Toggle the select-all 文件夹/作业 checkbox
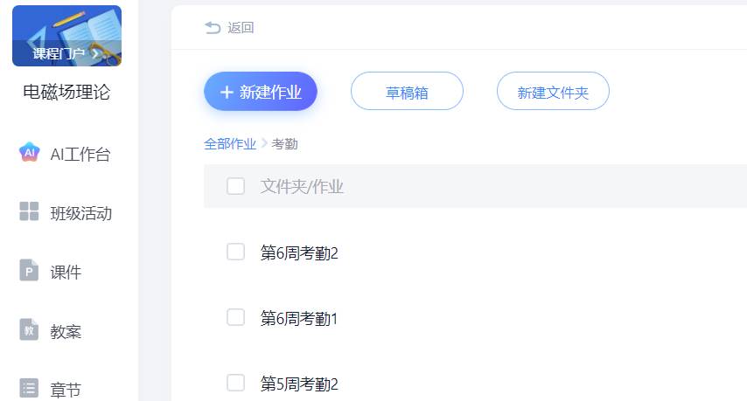The width and height of the screenshot is (747, 401). point(235,186)
